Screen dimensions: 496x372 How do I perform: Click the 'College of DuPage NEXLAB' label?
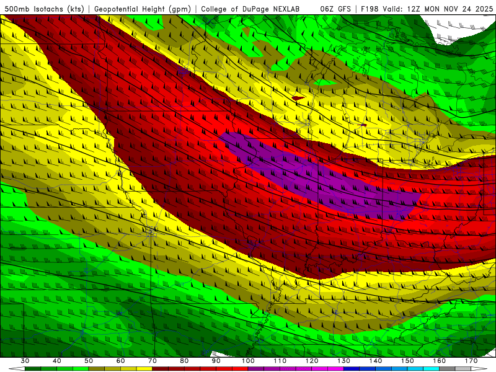[250, 9]
